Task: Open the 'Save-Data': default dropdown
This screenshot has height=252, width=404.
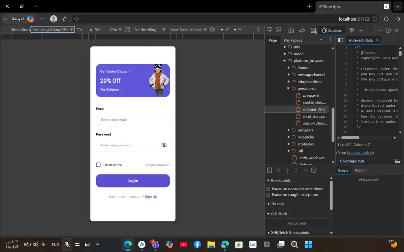Action: [188, 29]
